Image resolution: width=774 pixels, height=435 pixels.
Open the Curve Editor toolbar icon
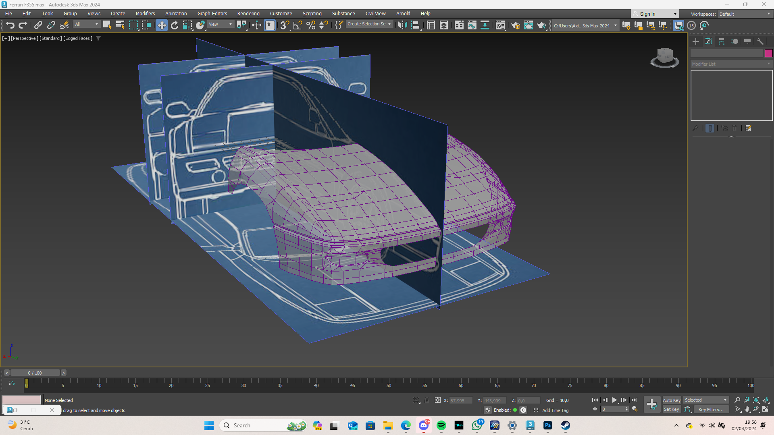pos(472,25)
